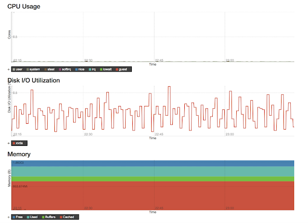Click the red Cached memory area

pos(153,196)
